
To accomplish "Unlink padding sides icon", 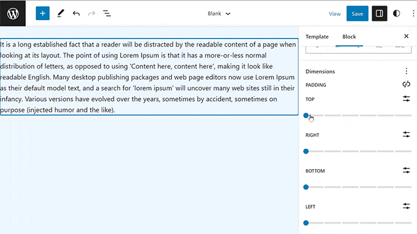I will tap(406, 85).
